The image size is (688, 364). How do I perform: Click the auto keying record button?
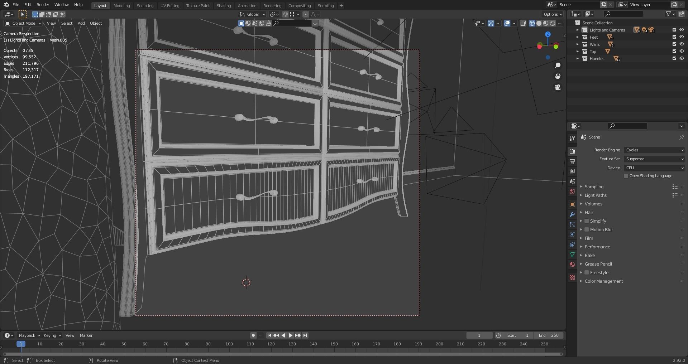[x=253, y=335]
